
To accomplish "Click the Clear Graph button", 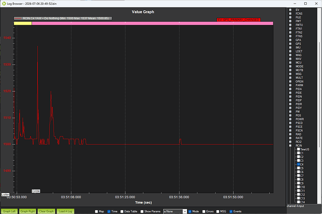I will [46, 211].
